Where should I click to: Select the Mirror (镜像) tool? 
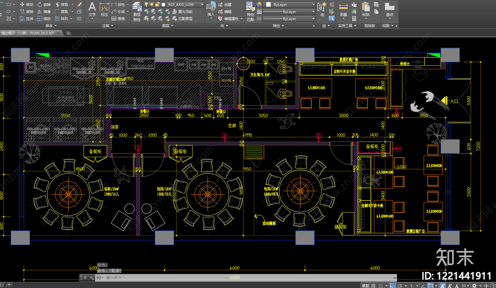[44, 11]
